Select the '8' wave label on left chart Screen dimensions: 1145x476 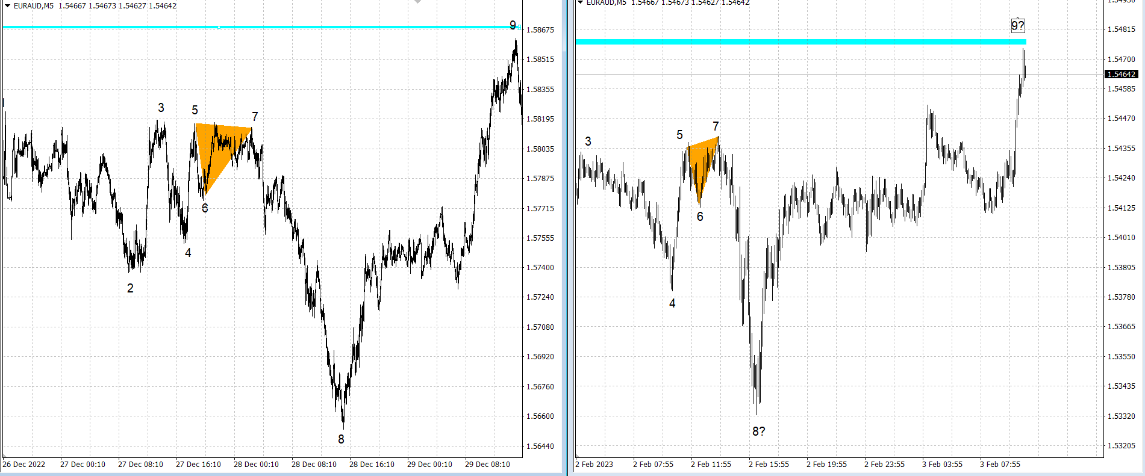tap(341, 439)
